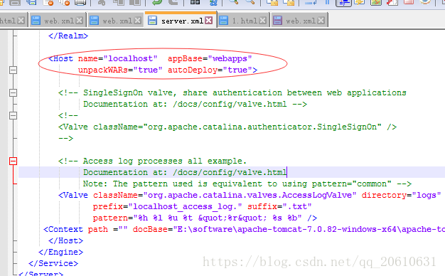
Task: Close the server.xml tab
Action: 208,21
